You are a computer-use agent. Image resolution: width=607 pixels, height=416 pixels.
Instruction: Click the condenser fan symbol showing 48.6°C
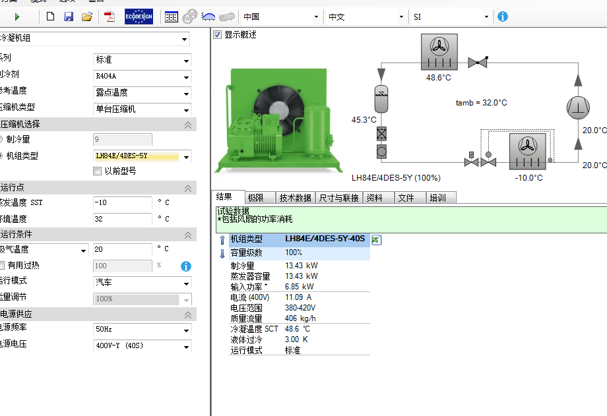pos(439,52)
